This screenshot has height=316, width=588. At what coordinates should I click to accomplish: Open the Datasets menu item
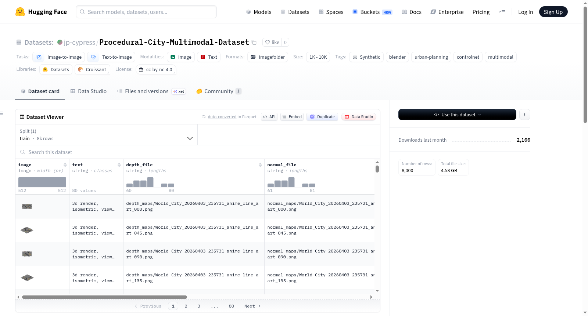(295, 12)
